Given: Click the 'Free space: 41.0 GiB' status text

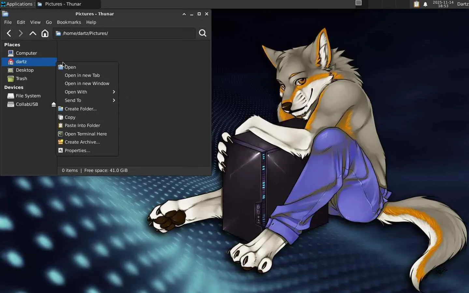Looking at the screenshot, I should click(x=106, y=170).
